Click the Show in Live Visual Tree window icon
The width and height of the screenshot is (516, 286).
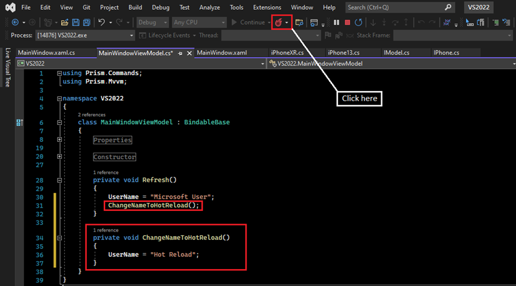click(x=314, y=22)
